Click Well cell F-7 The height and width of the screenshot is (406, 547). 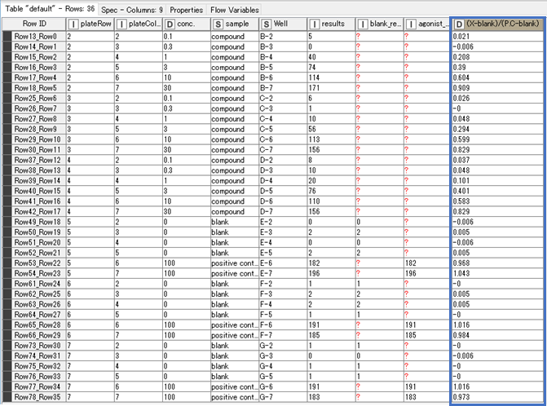tap(283, 335)
